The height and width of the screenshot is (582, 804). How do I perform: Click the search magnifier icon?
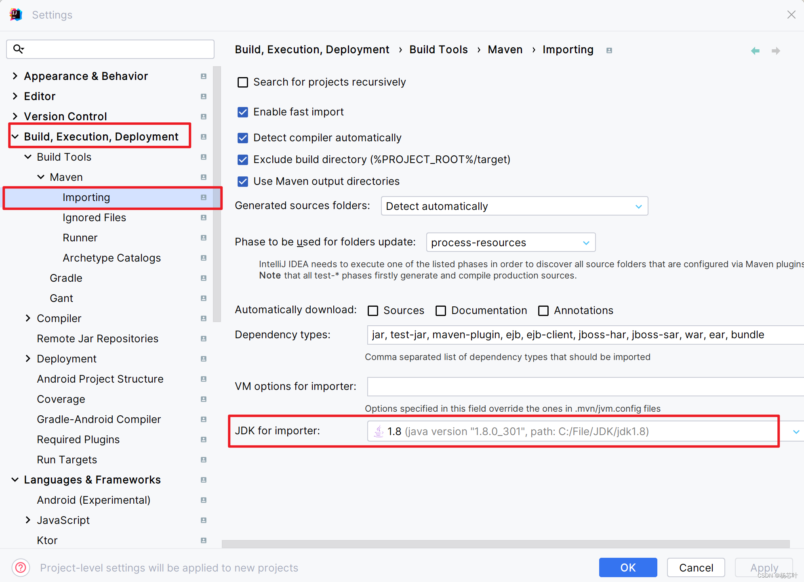[x=19, y=49]
